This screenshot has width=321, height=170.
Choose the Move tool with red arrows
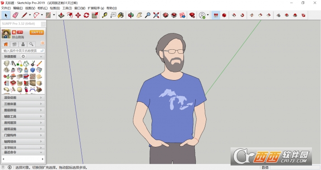pos(78,15)
